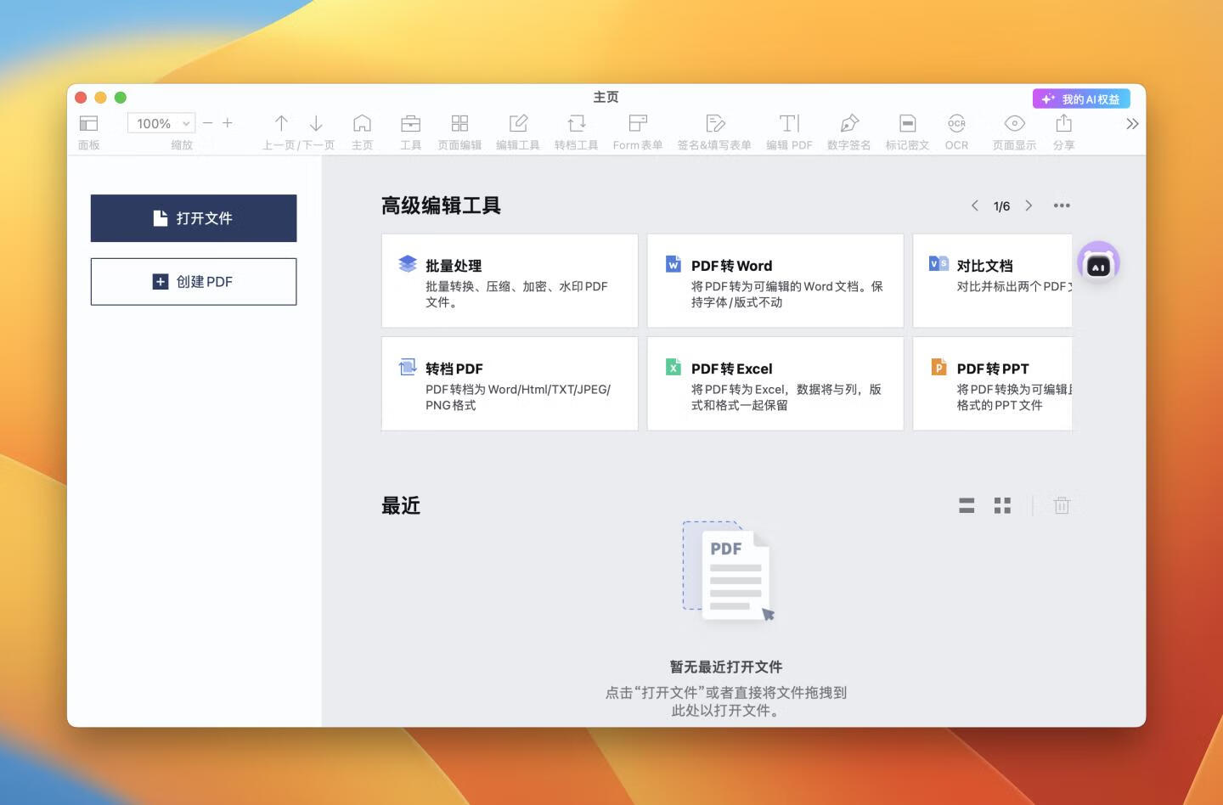The height and width of the screenshot is (805, 1223).
Task: Click the Open File button
Action: click(194, 218)
